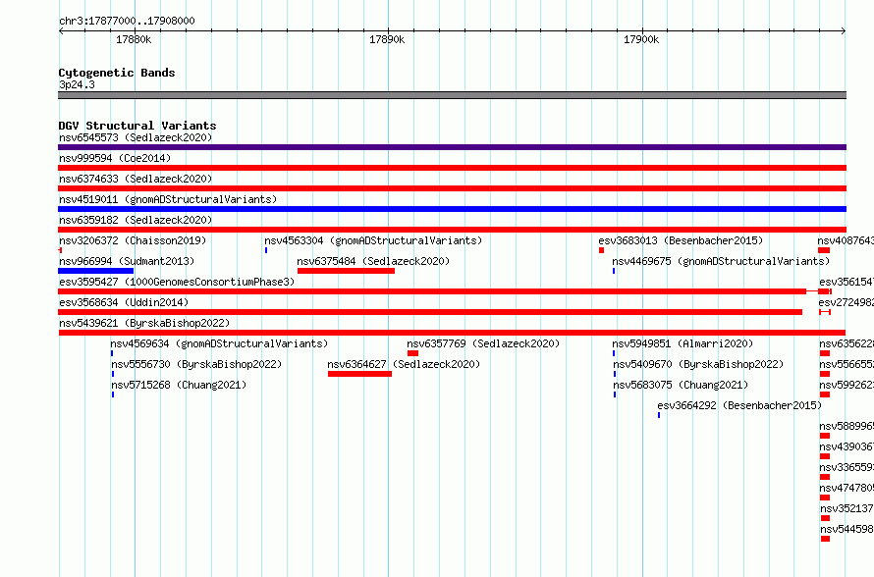Open nsv5556730 (ByrskaBishop2022) label
The width and height of the screenshot is (874, 577).
click(x=196, y=364)
